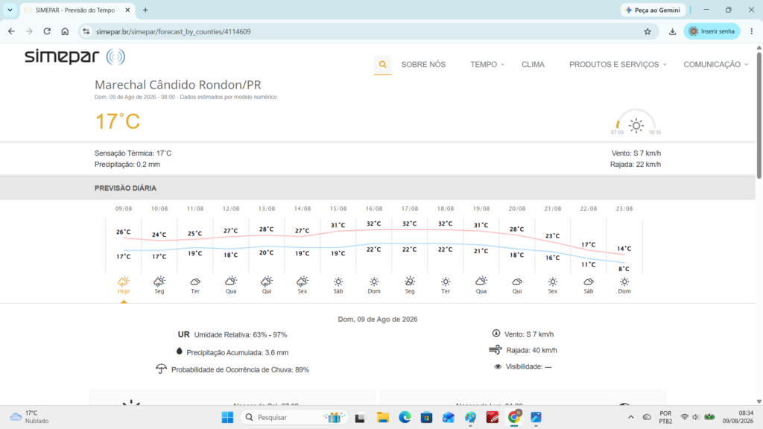
Task: Open File Explorer from taskbar
Action: click(383, 417)
